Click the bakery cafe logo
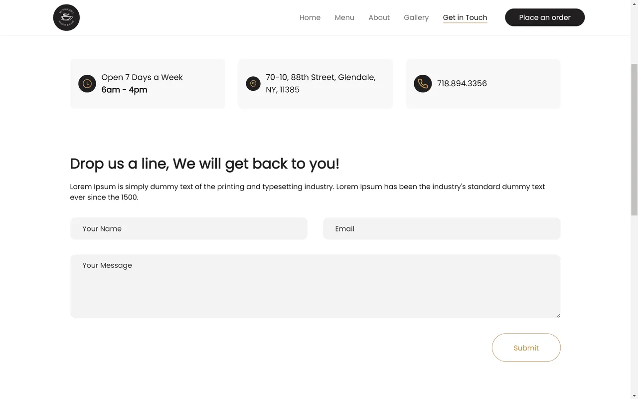The image size is (638, 399). point(66,17)
